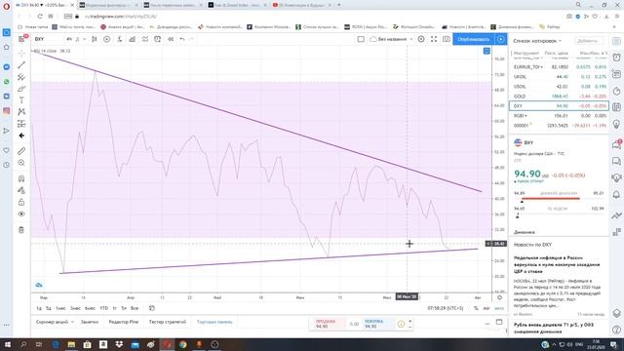Open the compare or add symbol button
The height and width of the screenshot is (351, 624).
tap(106, 39)
